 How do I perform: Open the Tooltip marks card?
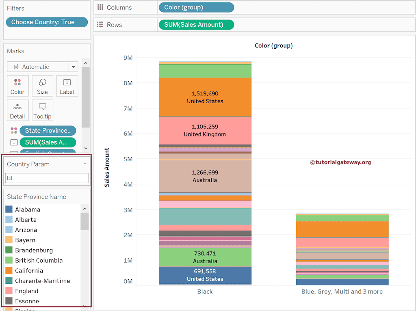42,110
